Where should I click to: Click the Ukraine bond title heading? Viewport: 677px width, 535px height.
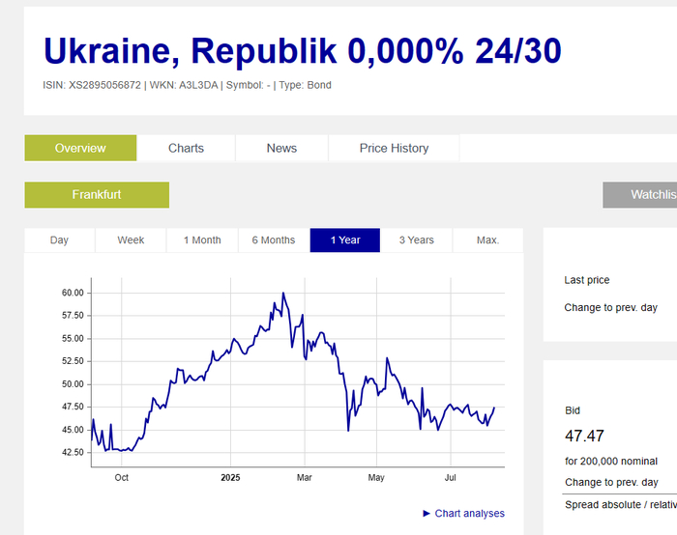point(302,51)
